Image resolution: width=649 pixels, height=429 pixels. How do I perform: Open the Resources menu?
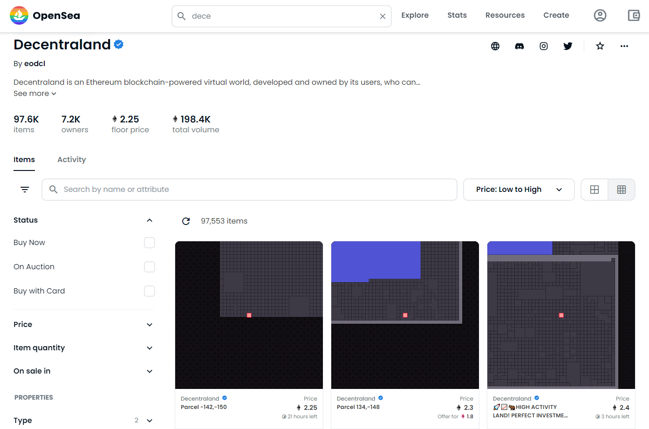coord(505,15)
